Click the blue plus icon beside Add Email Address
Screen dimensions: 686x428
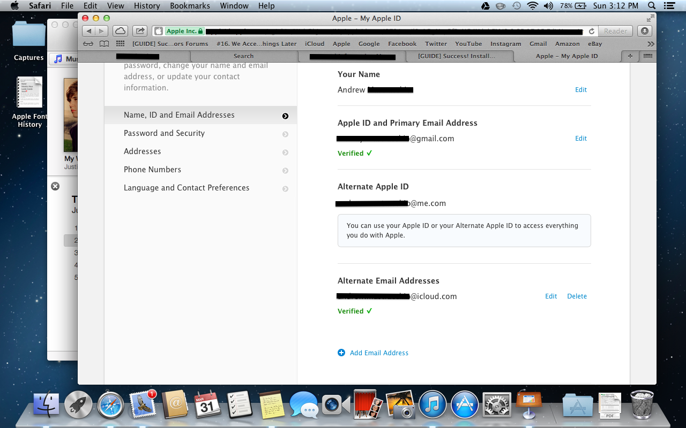pos(341,353)
